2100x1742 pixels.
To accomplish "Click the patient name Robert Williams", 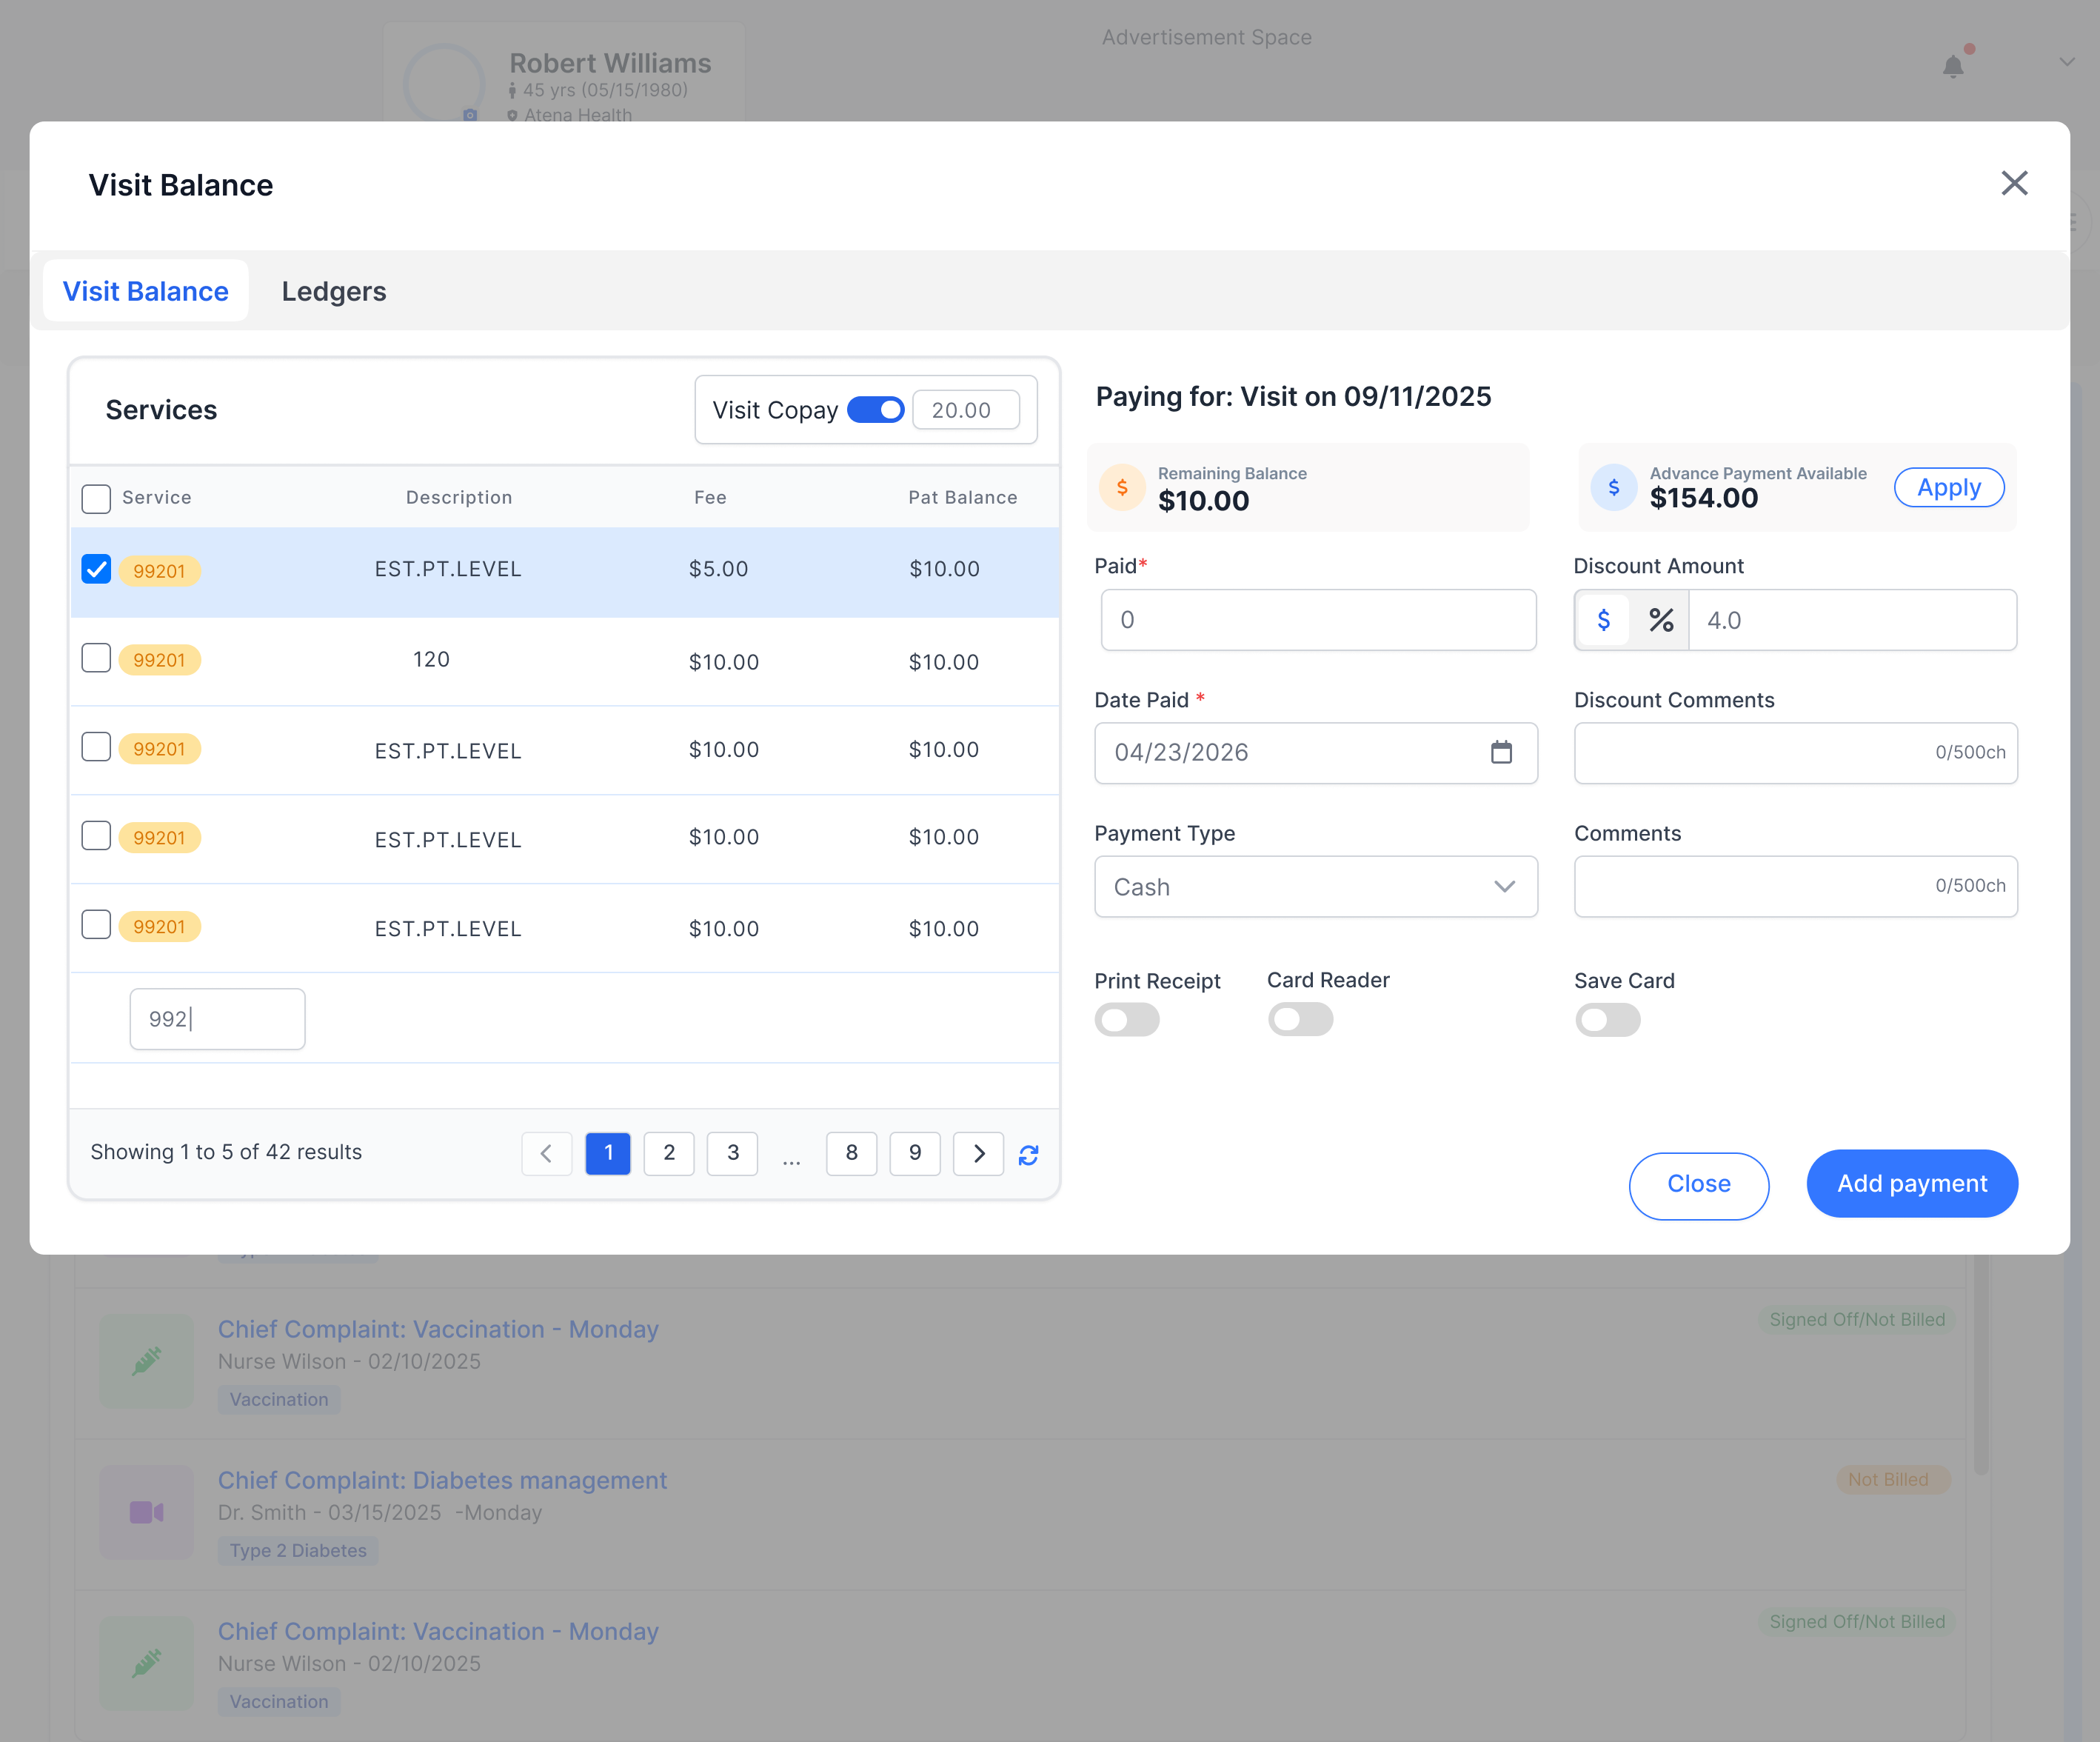I will pyautogui.click(x=610, y=63).
